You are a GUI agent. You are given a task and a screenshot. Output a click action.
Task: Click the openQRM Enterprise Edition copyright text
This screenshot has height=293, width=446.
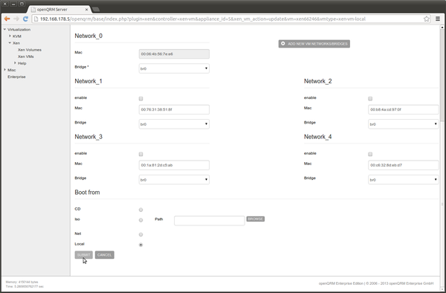tap(376, 283)
